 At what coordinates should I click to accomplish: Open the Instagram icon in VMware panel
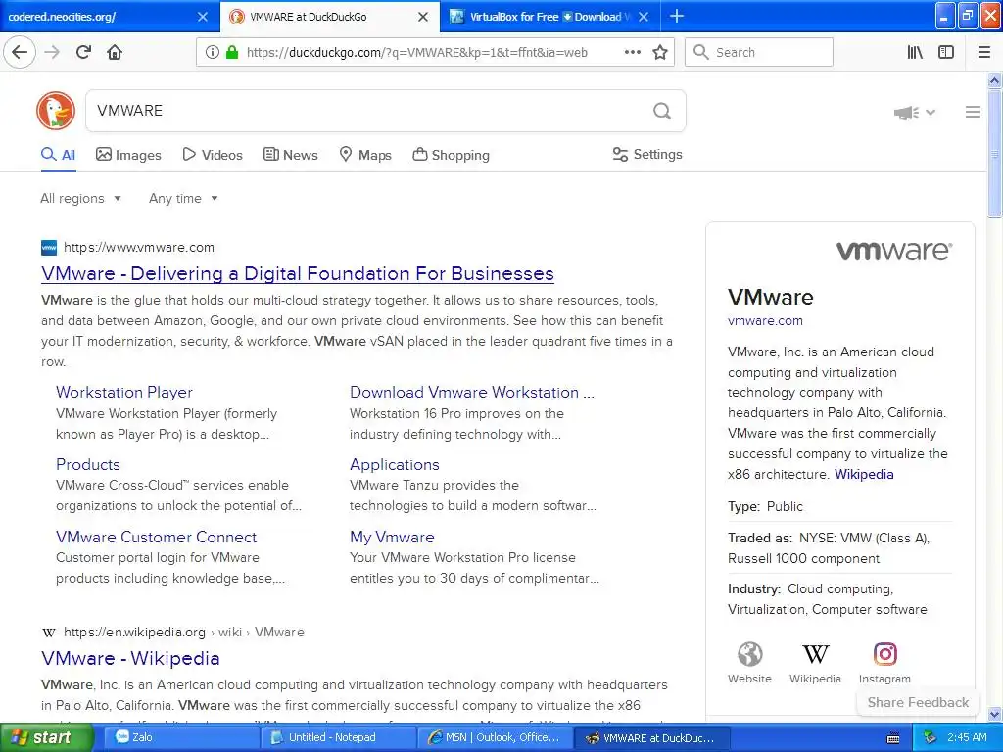tap(885, 654)
